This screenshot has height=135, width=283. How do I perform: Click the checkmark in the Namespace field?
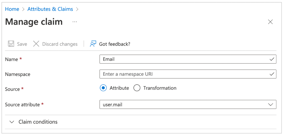point(272,74)
